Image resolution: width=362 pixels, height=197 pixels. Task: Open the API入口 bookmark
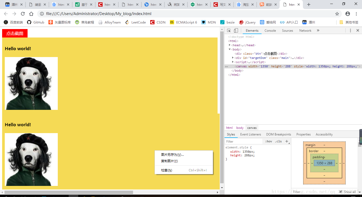(289, 22)
